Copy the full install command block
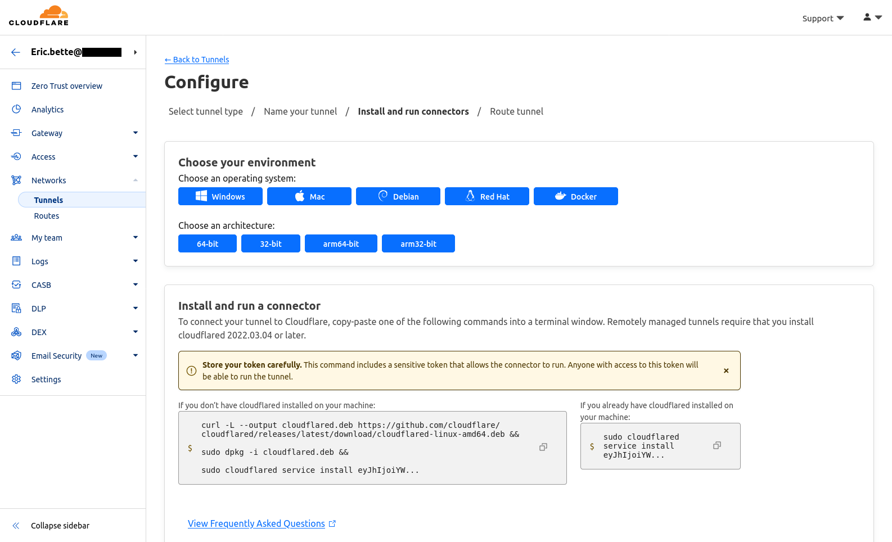The image size is (892, 542). pos(543,448)
